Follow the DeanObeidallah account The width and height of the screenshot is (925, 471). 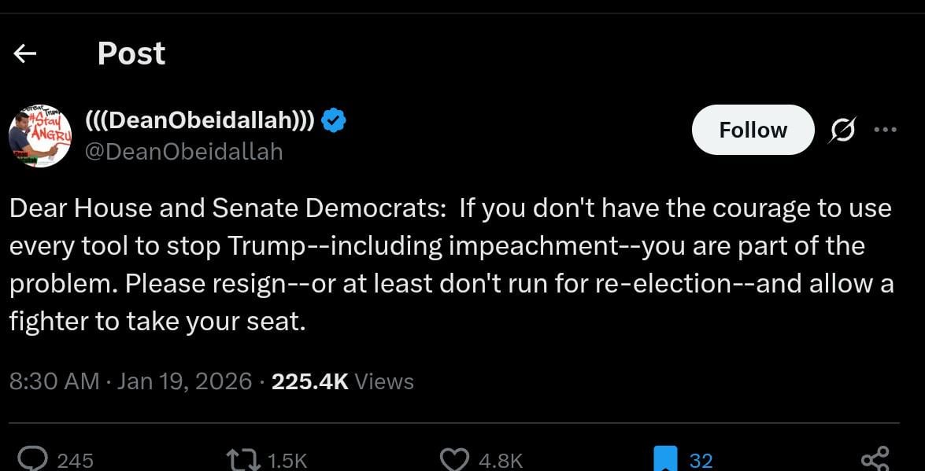click(x=753, y=130)
